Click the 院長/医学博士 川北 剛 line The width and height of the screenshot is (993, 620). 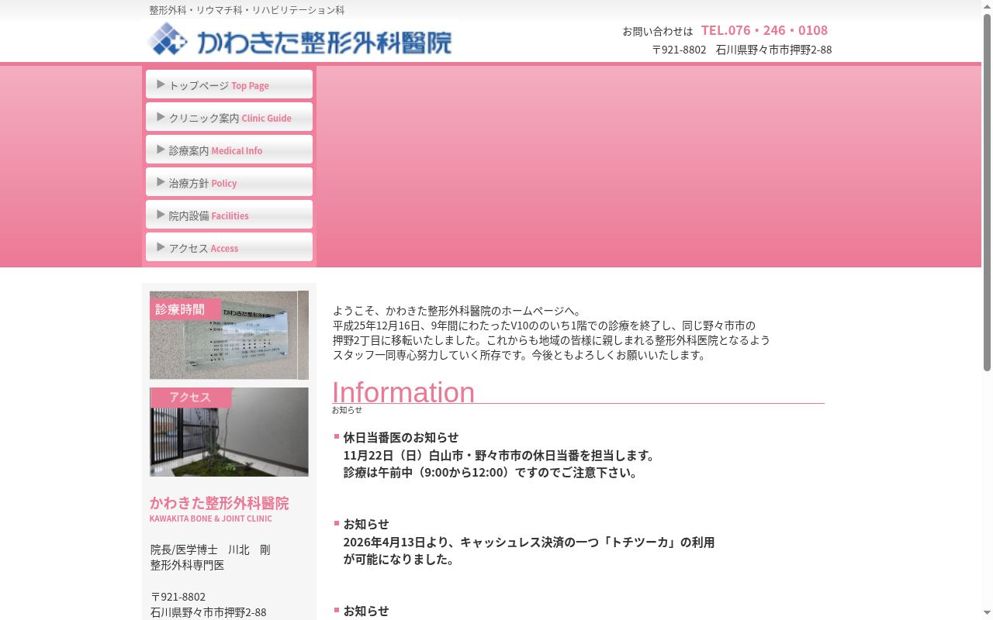click(x=210, y=549)
